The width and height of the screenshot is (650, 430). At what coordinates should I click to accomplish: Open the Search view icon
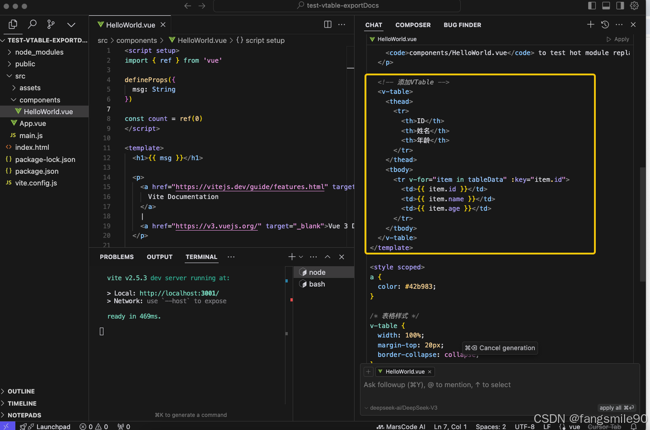tap(32, 24)
